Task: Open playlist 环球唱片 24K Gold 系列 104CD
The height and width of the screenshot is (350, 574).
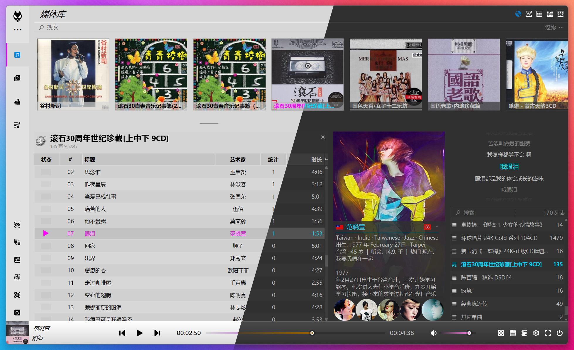Action: pos(508,238)
